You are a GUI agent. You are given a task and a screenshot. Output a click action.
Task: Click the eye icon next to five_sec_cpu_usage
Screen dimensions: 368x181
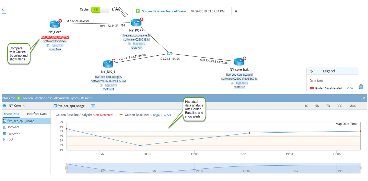point(93,106)
